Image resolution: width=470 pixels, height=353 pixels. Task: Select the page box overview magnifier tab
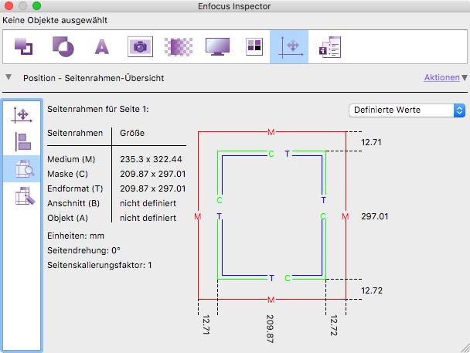point(22,168)
